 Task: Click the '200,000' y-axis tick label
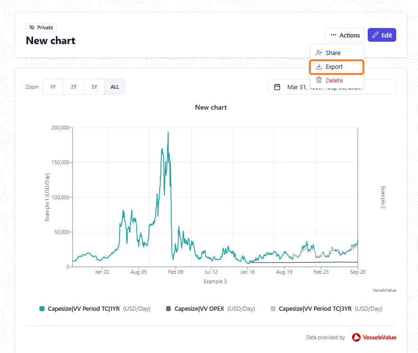coord(60,128)
